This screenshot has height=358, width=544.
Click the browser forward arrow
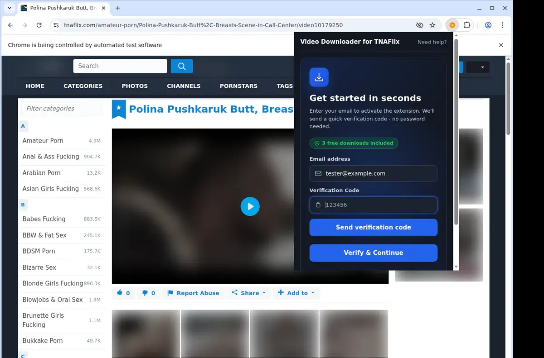(x=24, y=25)
